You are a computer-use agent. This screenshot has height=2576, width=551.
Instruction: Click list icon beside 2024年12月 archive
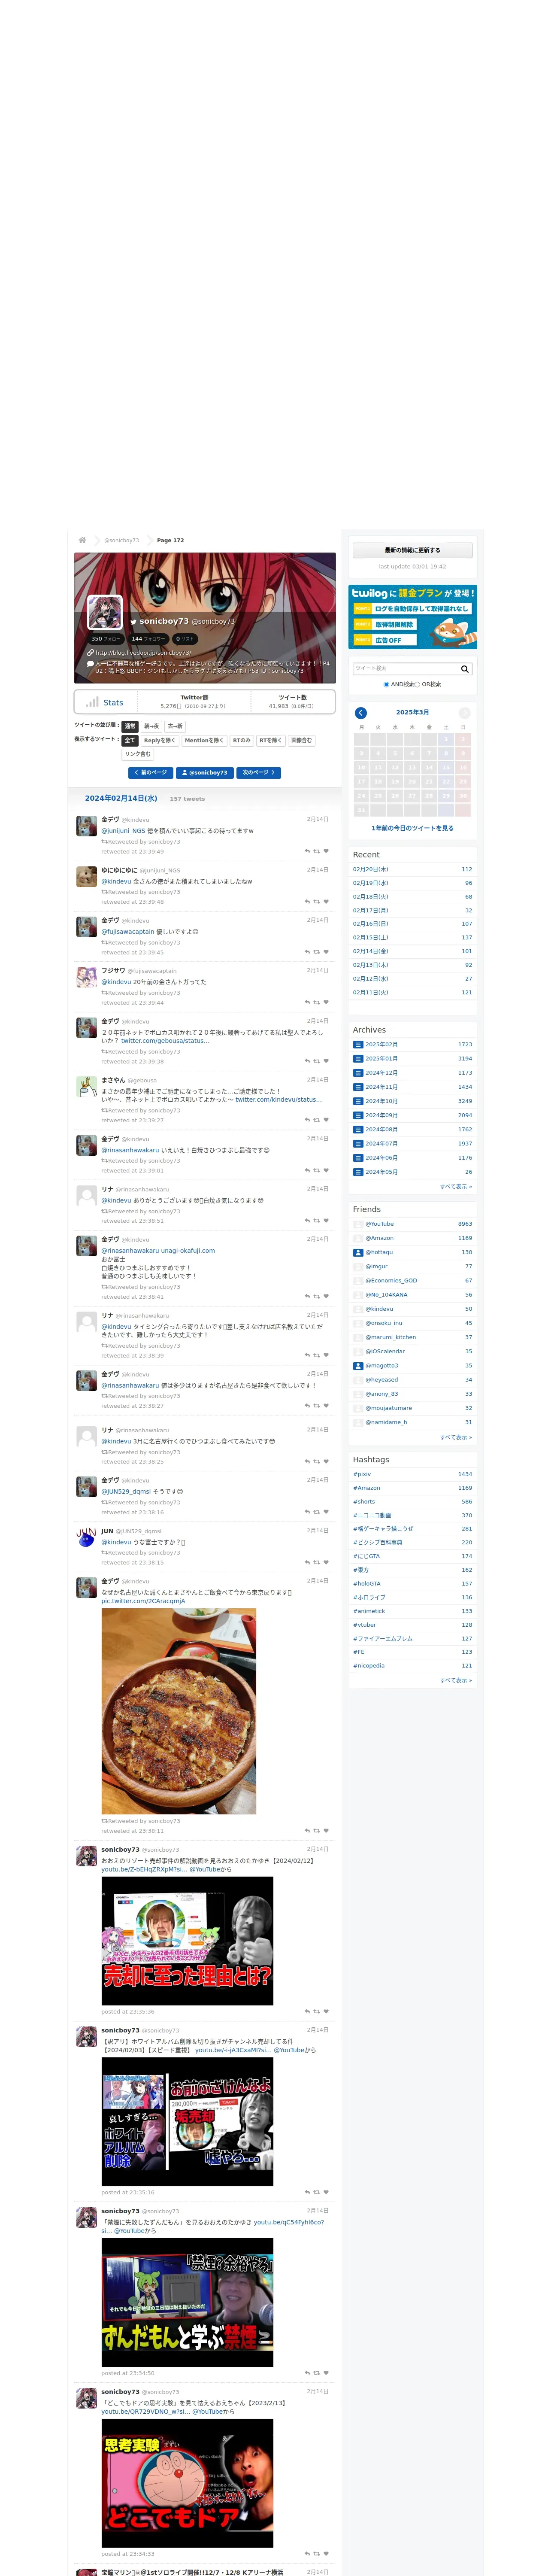(358, 1073)
